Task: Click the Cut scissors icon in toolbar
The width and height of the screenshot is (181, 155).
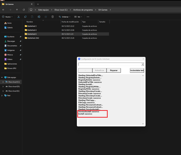Action: 18,17
